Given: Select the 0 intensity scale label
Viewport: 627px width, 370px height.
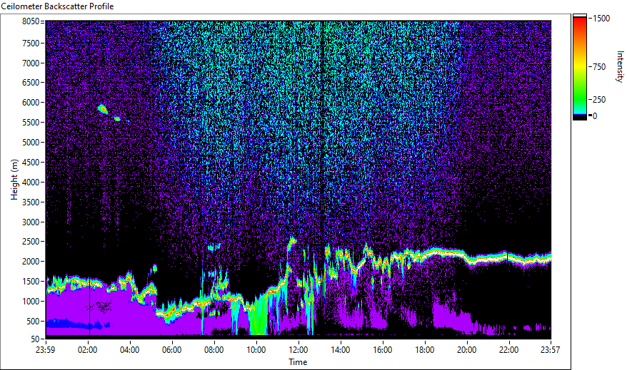Looking at the screenshot, I should tap(595, 116).
